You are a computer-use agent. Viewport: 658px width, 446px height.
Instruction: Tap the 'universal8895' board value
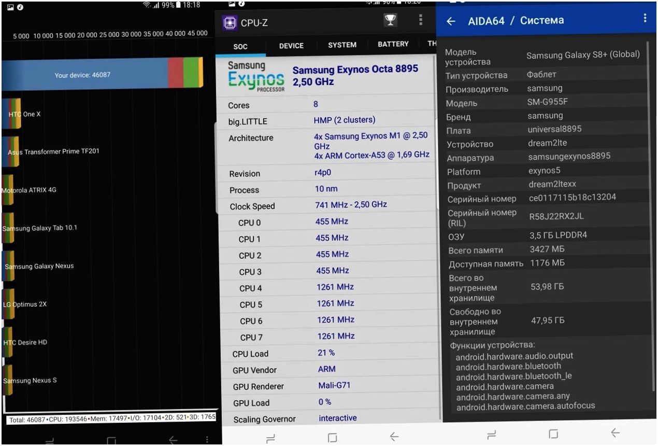(554, 129)
